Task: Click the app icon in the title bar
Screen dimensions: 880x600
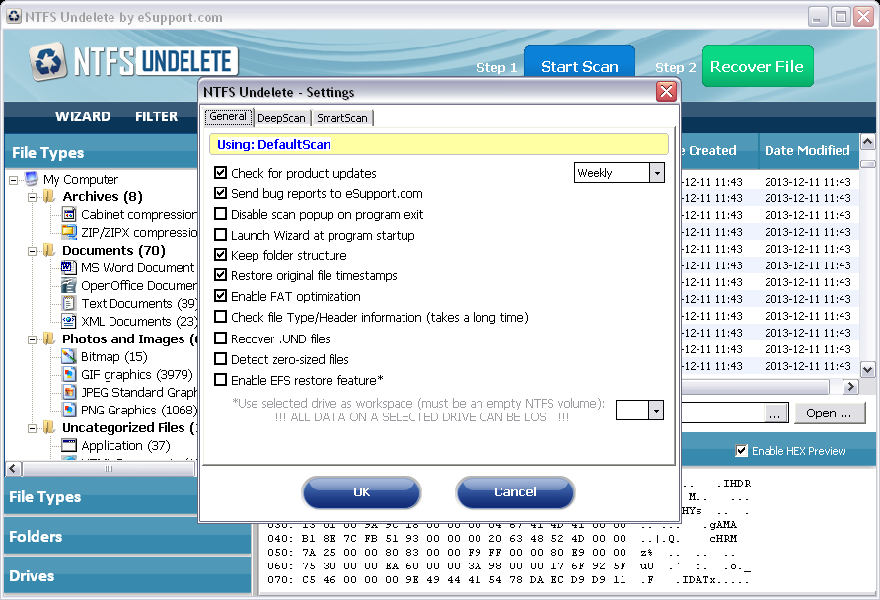Action: pos(14,16)
